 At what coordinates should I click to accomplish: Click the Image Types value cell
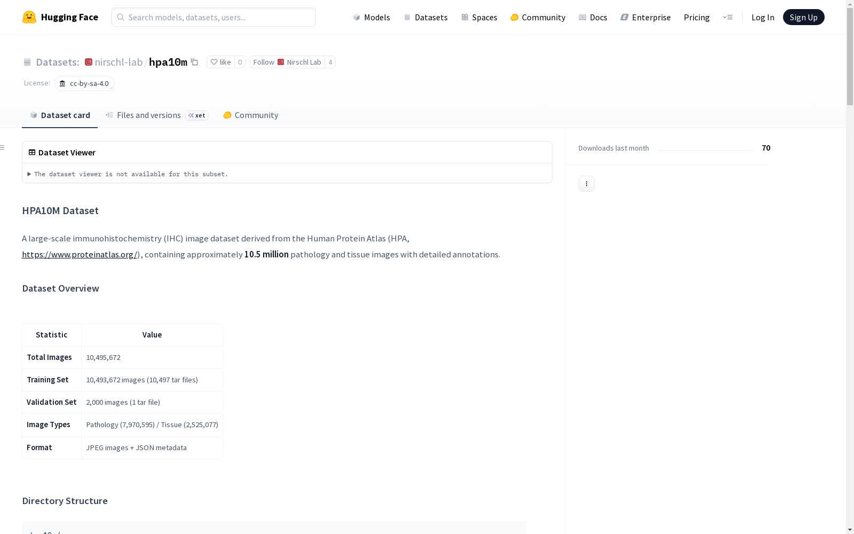tap(152, 425)
